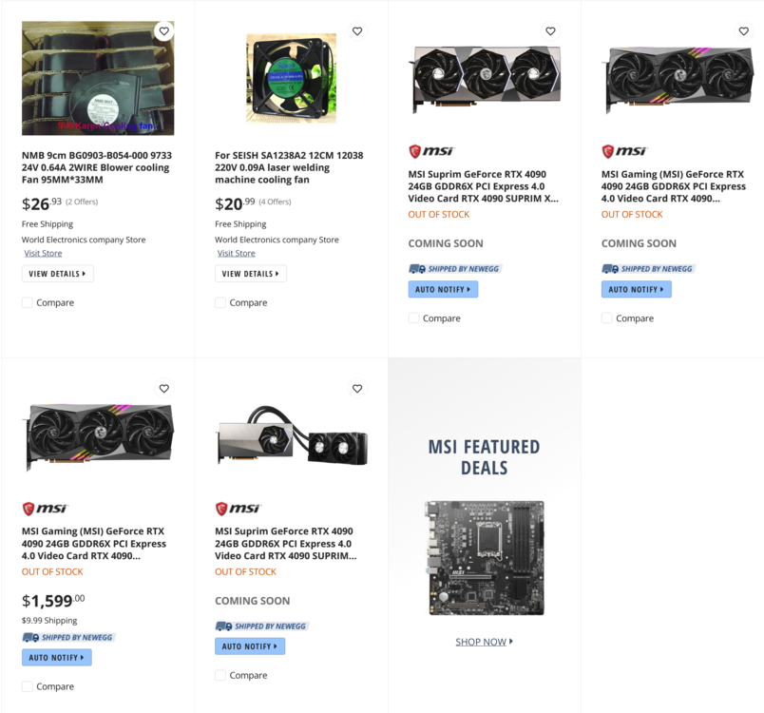Image resolution: width=764 pixels, height=713 pixels.
Task: Click the green SEISH fan product image
Action: [291, 78]
